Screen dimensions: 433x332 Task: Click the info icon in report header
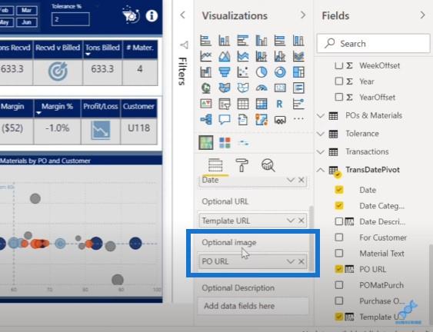(x=152, y=15)
